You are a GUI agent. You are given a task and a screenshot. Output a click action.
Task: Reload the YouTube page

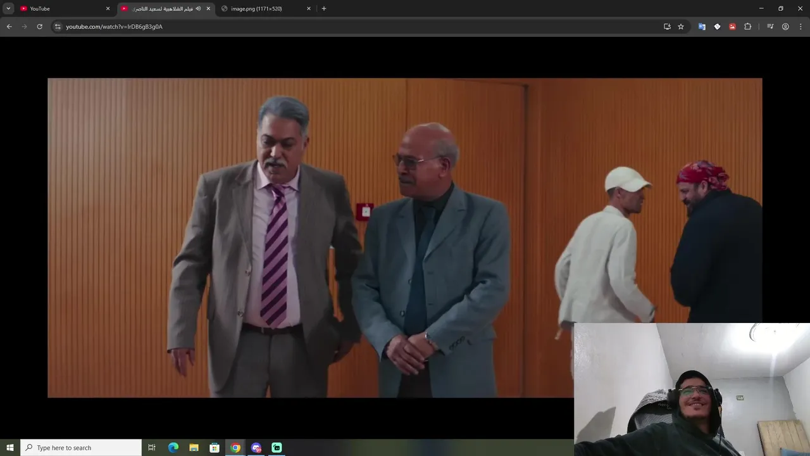click(x=39, y=27)
